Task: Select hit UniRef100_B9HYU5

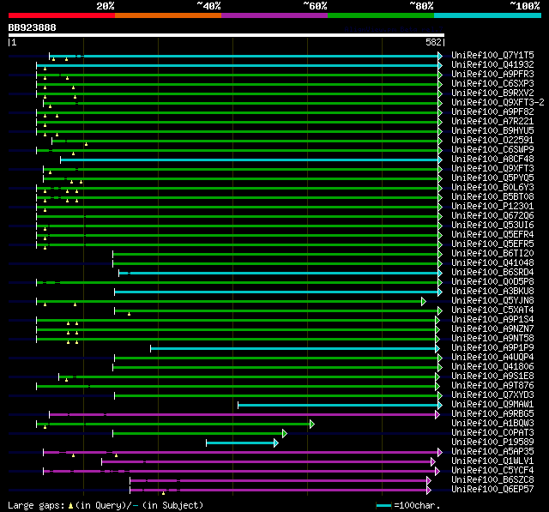Action: [x=492, y=131]
